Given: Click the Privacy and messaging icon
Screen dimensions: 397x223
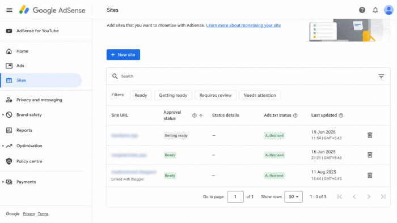Looking at the screenshot, I should point(9,100).
